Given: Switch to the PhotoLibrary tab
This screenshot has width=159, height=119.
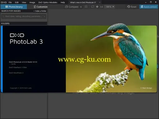Looking at the screenshot, I should click(x=14, y=7).
